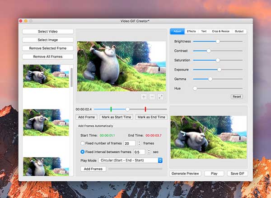Click the Exposure slider handle
271x198 pixels.
pyautogui.click(x=219, y=70)
